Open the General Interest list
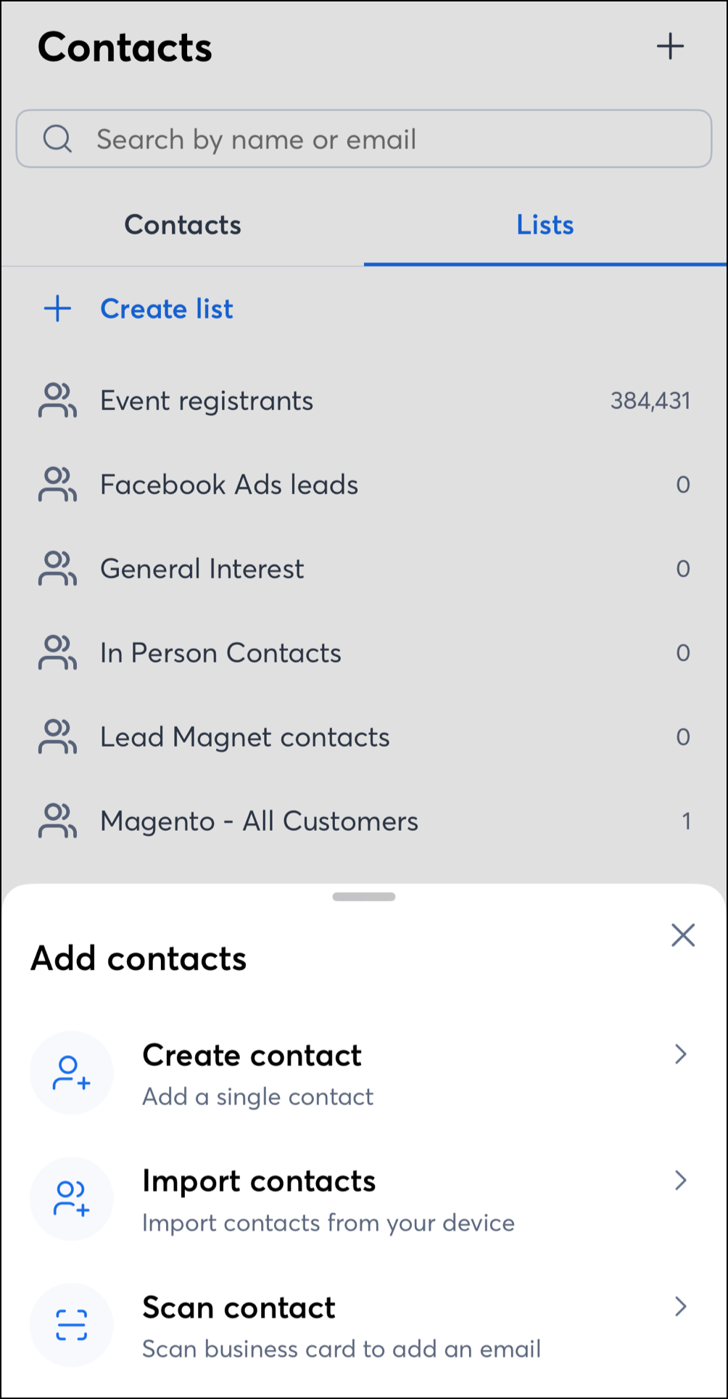The image size is (728, 1399). point(202,569)
